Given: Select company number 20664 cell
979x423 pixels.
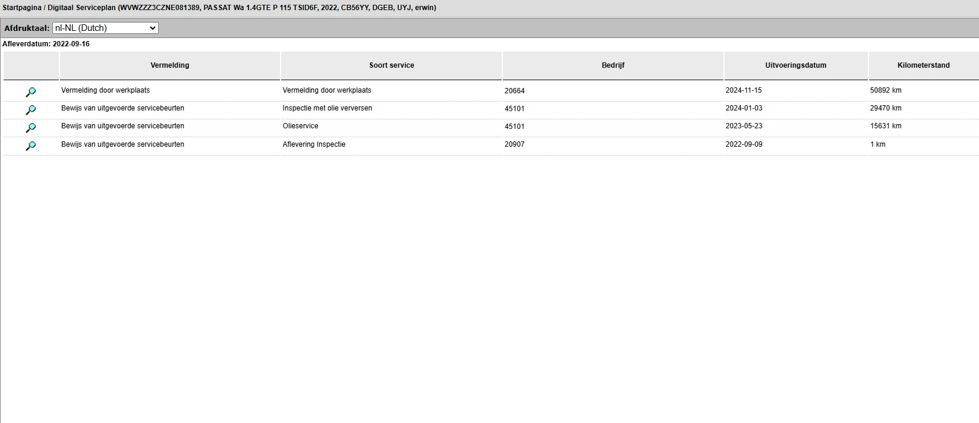Looking at the screenshot, I should [514, 91].
